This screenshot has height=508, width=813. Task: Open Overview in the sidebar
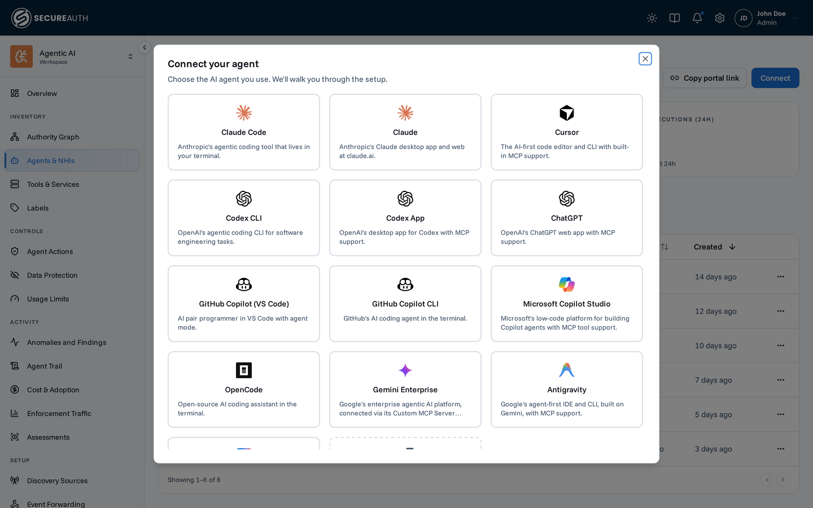coord(72,93)
